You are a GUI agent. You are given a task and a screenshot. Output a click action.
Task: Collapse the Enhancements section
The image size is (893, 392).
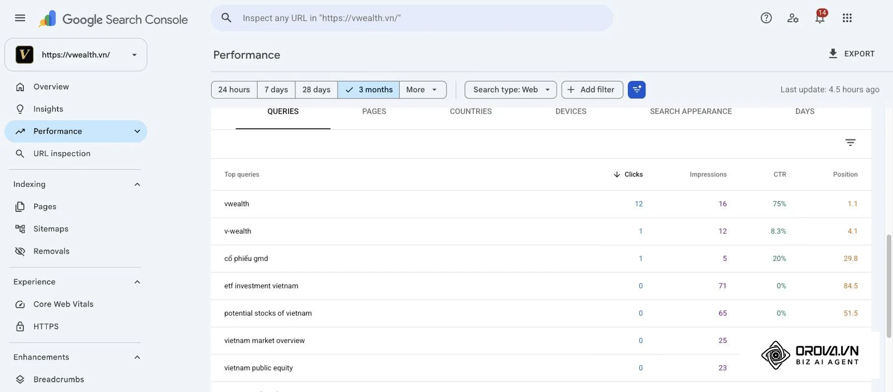[137, 357]
